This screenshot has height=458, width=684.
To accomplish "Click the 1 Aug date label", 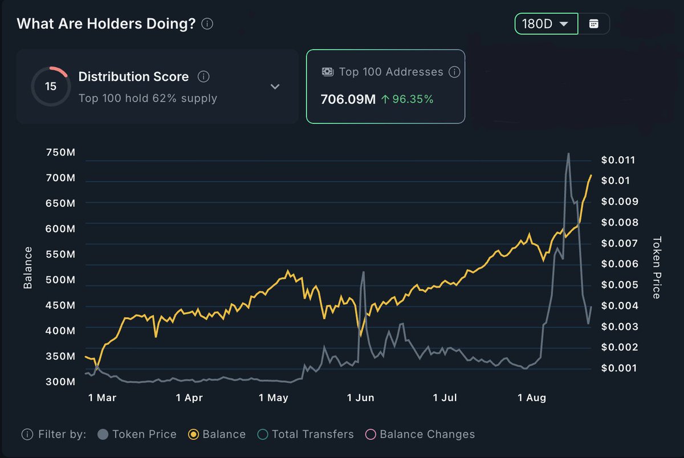I will (532, 398).
